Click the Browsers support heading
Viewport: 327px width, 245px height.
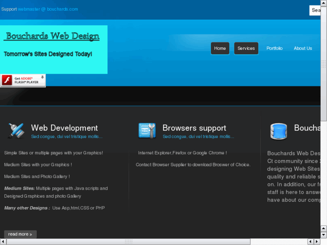coord(194,128)
